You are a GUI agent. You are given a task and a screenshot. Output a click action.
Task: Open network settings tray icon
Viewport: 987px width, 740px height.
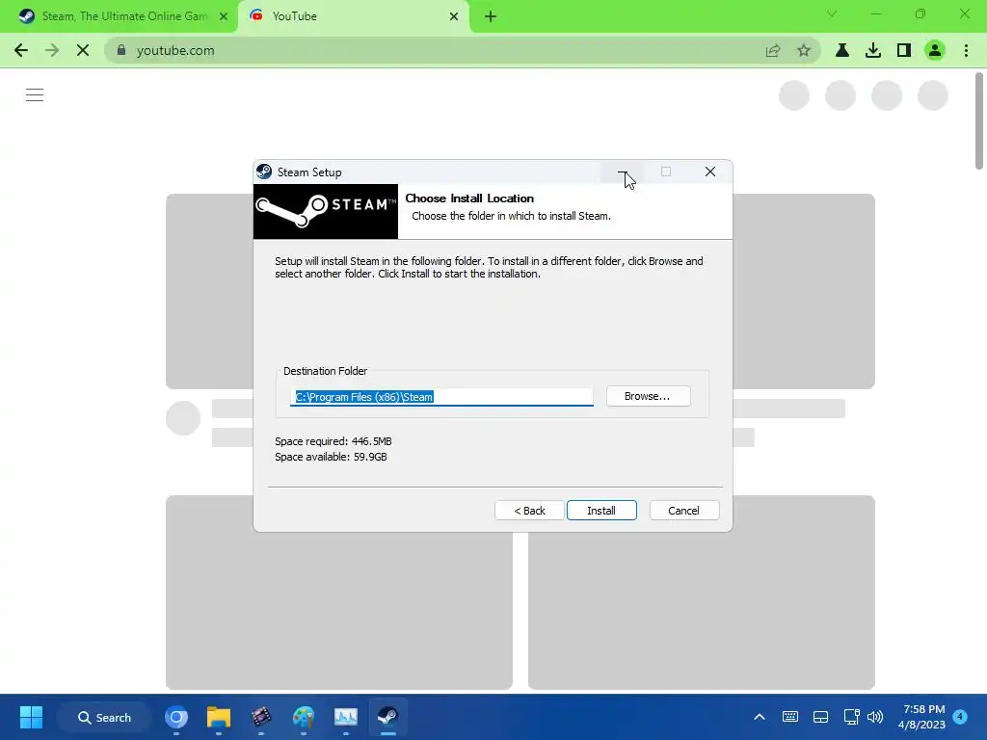point(852,717)
